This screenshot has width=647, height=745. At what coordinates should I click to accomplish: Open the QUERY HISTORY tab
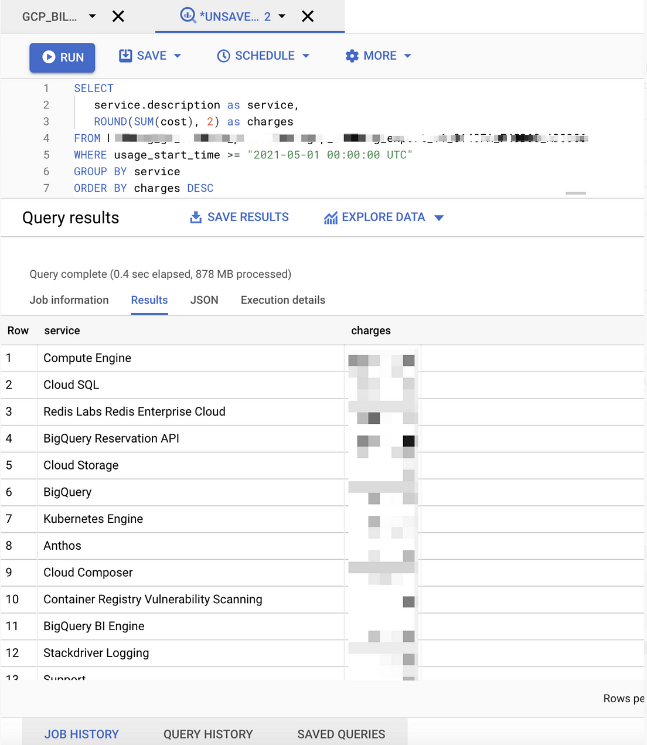(208, 734)
